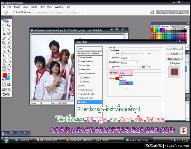The height and width of the screenshot is (149, 191).
Task: Select the History Brush tool
Action: [x=9, y=43]
